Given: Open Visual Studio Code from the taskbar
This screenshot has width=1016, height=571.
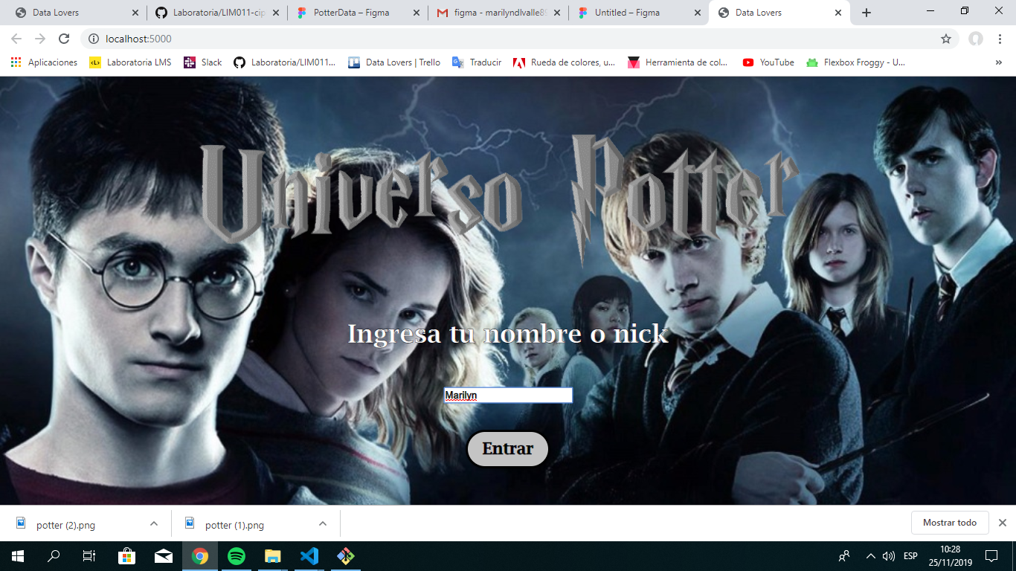Looking at the screenshot, I should tap(309, 556).
